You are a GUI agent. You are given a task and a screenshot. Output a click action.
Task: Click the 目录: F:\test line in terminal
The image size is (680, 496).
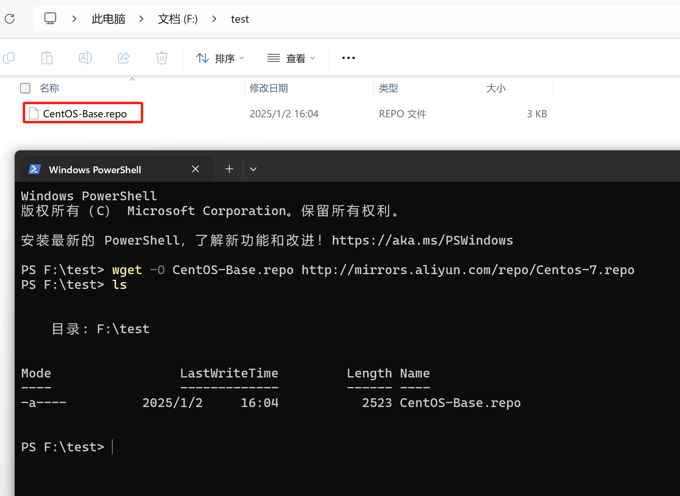click(x=101, y=329)
